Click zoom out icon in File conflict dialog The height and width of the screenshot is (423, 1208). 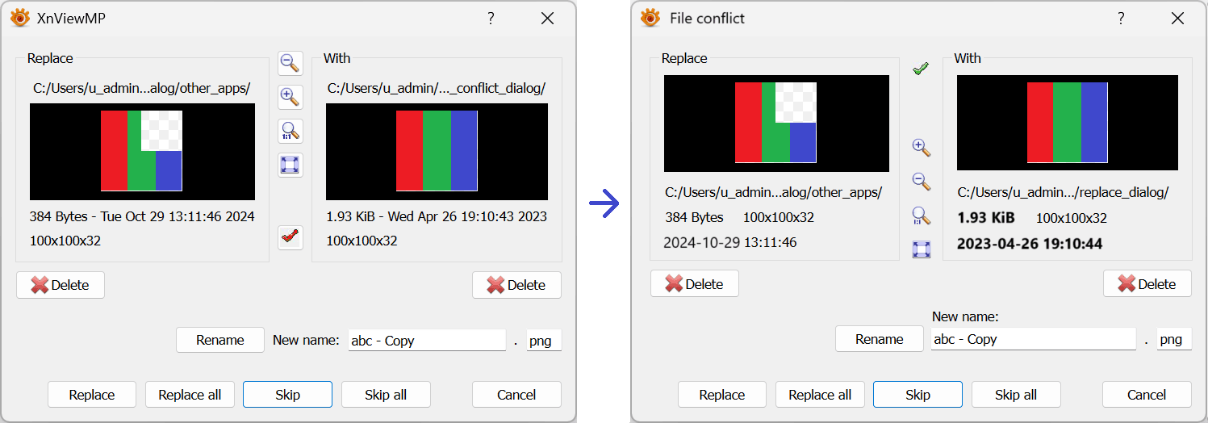click(921, 181)
